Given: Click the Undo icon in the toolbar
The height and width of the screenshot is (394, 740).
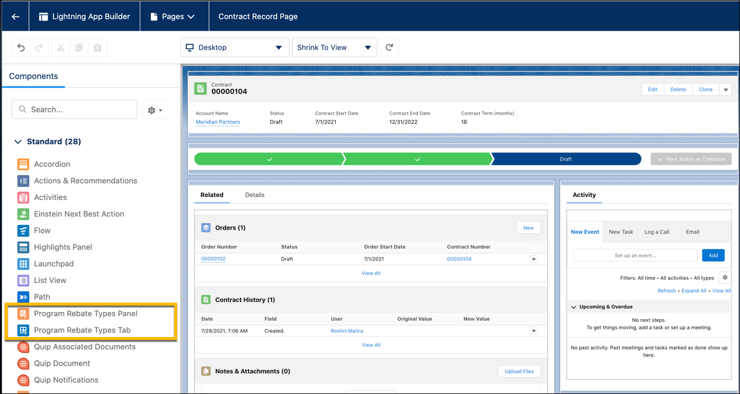Looking at the screenshot, I should 21,47.
